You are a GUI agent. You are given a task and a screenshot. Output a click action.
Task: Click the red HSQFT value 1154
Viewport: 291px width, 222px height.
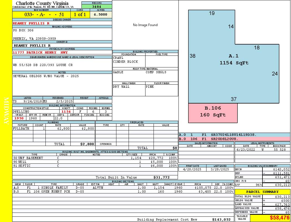(66, 112)
